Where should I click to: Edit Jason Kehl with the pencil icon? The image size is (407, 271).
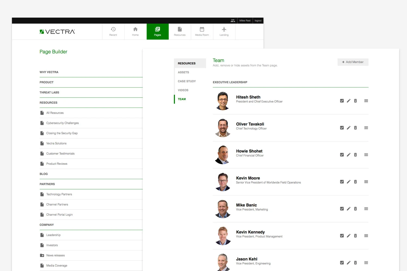349,263
